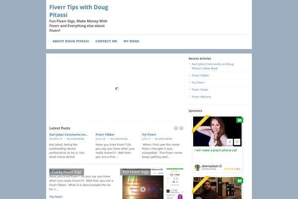The image size is (298, 199).
Task: Open the Fiverr Fever recent article link
Action: click(x=200, y=90)
